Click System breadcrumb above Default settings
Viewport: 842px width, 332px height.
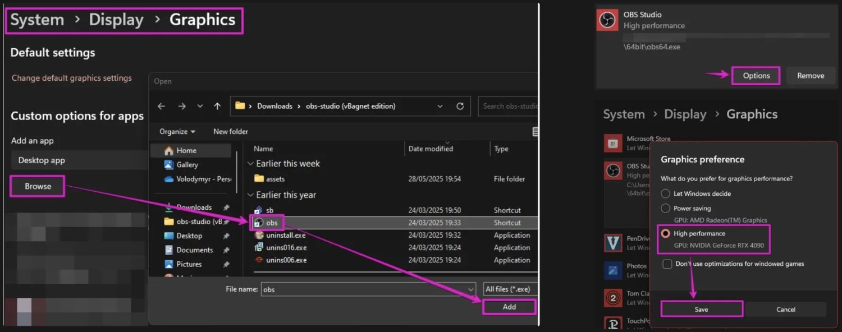coord(37,20)
